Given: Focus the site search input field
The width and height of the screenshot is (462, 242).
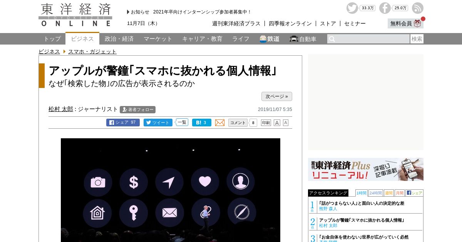Looking at the screenshot, I should coord(368,39).
